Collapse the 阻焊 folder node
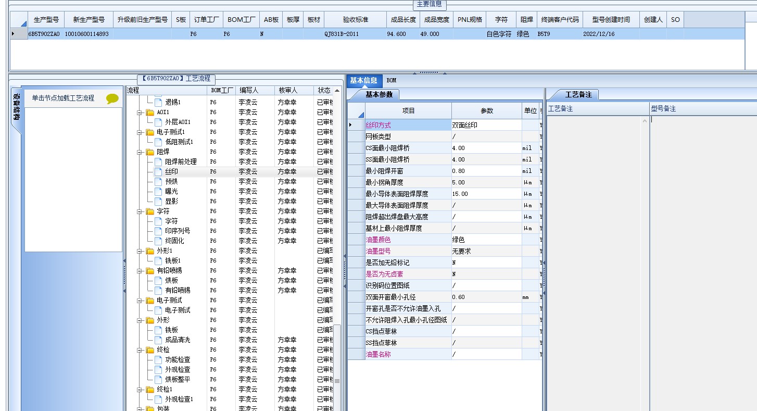 pyautogui.click(x=140, y=152)
